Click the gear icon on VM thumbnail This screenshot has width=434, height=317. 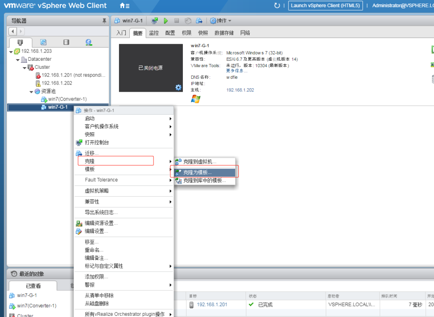(178, 88)
